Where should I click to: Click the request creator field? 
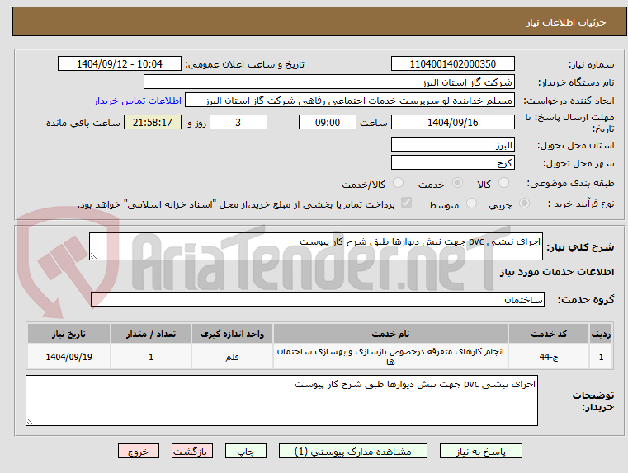350,101
